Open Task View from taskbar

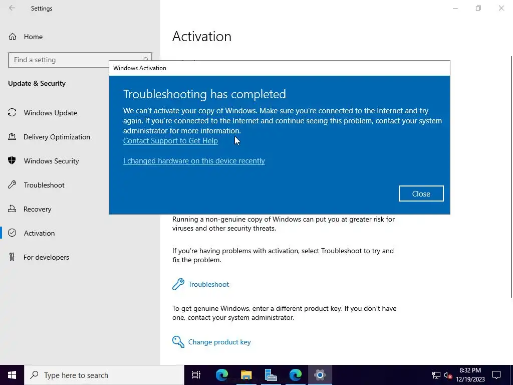tap(196, 375)
